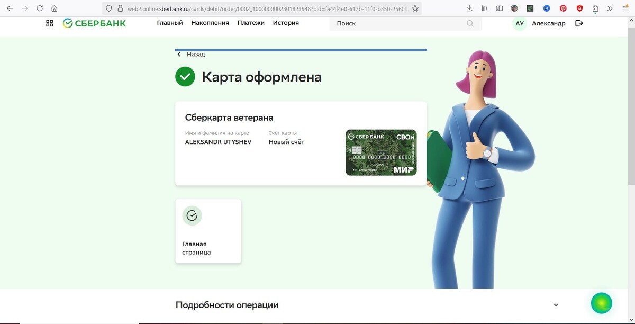Go to Главная страница tile
Screen dimensions: 635x324
click(x=208, y=231)
